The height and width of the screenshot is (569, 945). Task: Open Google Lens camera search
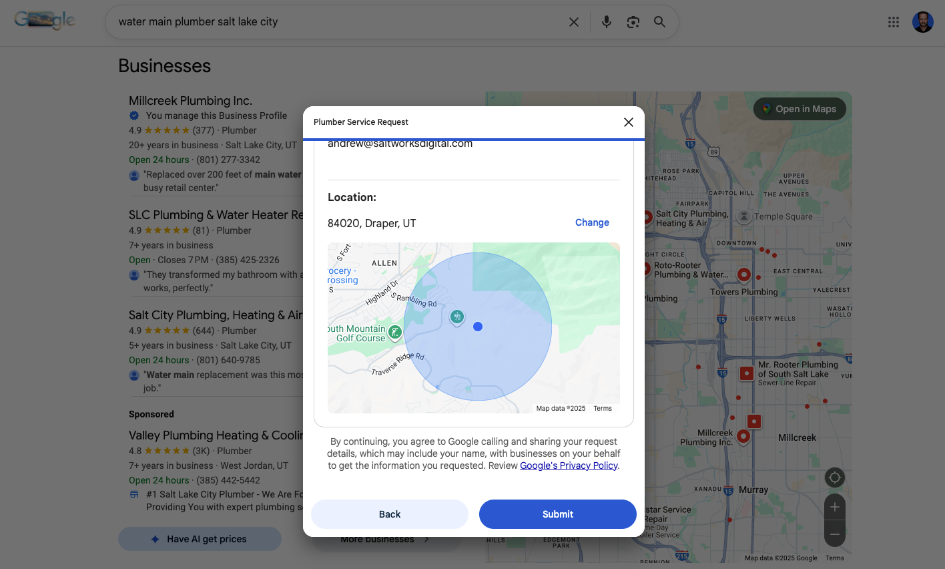point(633,21)
